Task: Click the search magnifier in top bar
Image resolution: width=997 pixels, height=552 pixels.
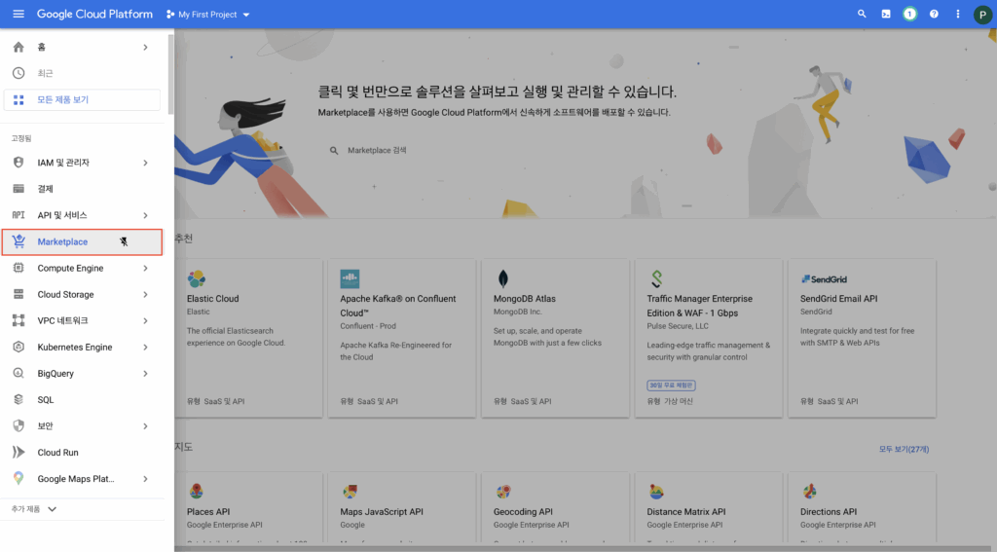Action: (x=862, y=14)
